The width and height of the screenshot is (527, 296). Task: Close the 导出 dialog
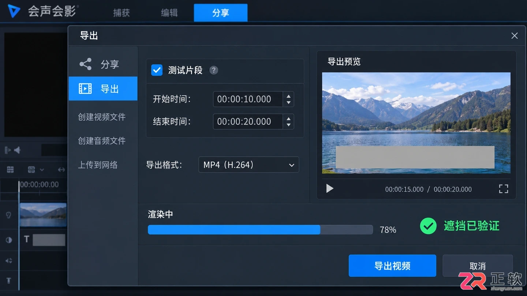pos(515,35)
